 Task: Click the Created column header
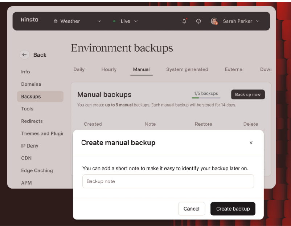tap(93, 124)
